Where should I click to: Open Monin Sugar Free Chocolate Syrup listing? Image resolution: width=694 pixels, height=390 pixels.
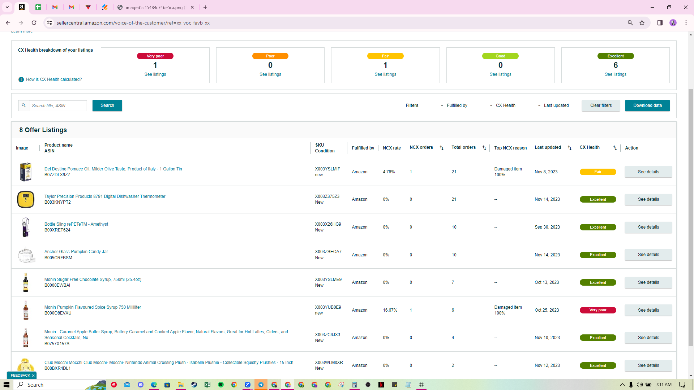tap(93, 279)
